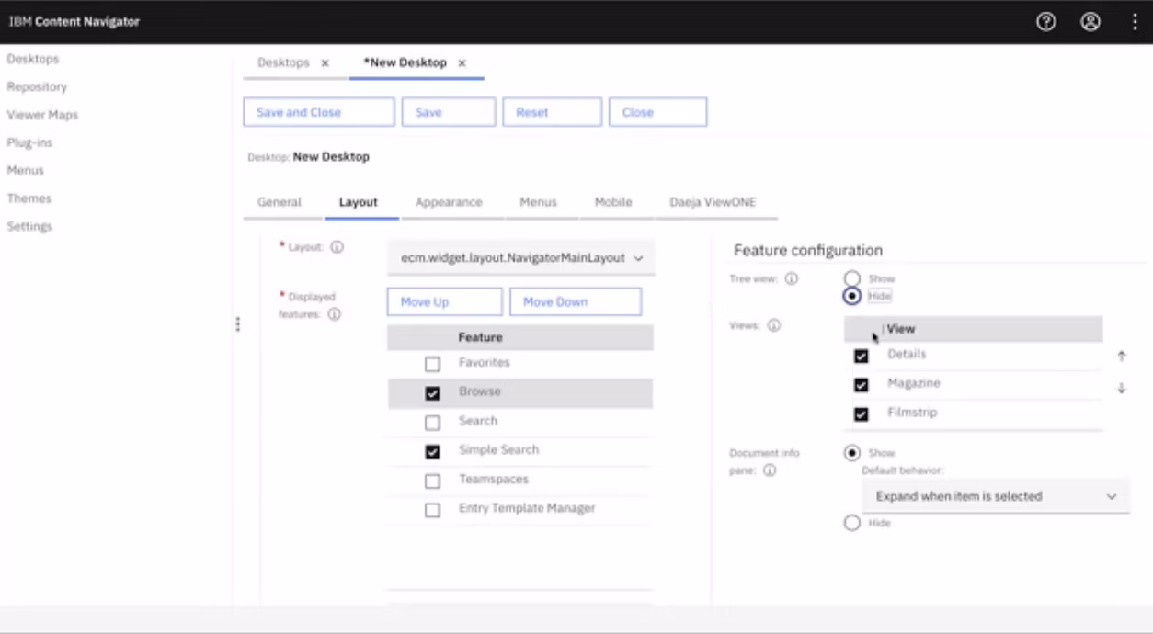
Task: Open the Layout dropdown NavigatorMainLayout
Action: tap(521, 258)
